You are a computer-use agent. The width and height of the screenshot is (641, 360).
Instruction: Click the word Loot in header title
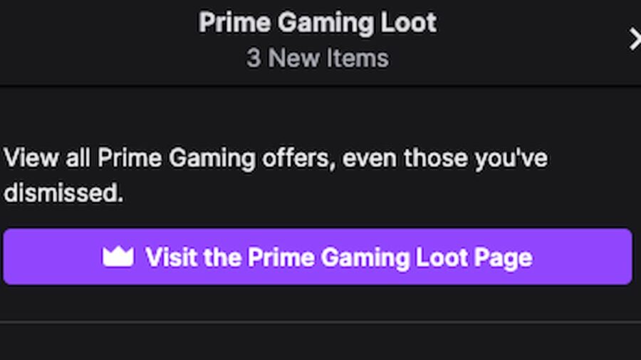409,23
